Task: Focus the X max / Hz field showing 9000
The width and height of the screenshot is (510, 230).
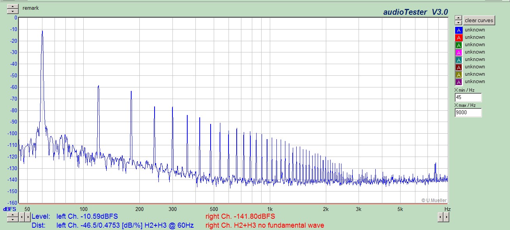Action: tap(468, 113)
